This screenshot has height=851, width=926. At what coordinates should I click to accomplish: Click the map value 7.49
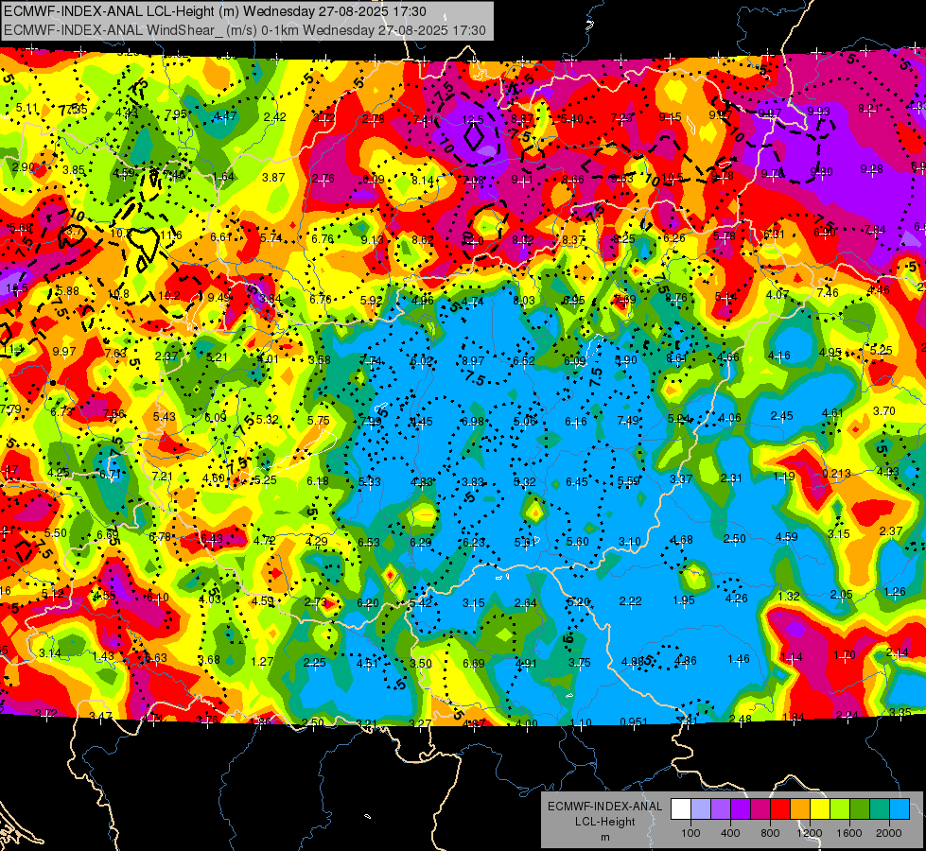628,420
